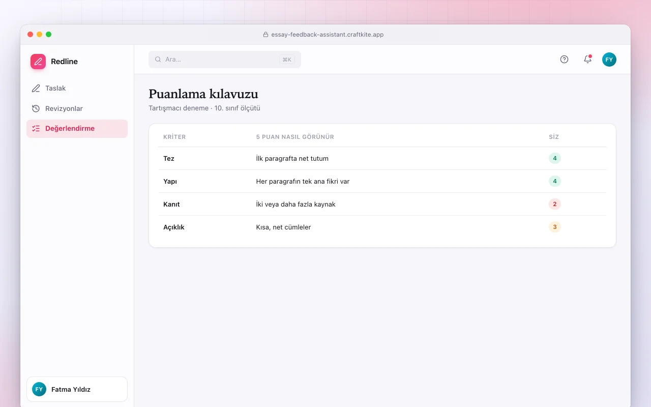Select the Yapı criterion row

pos(382,181)
